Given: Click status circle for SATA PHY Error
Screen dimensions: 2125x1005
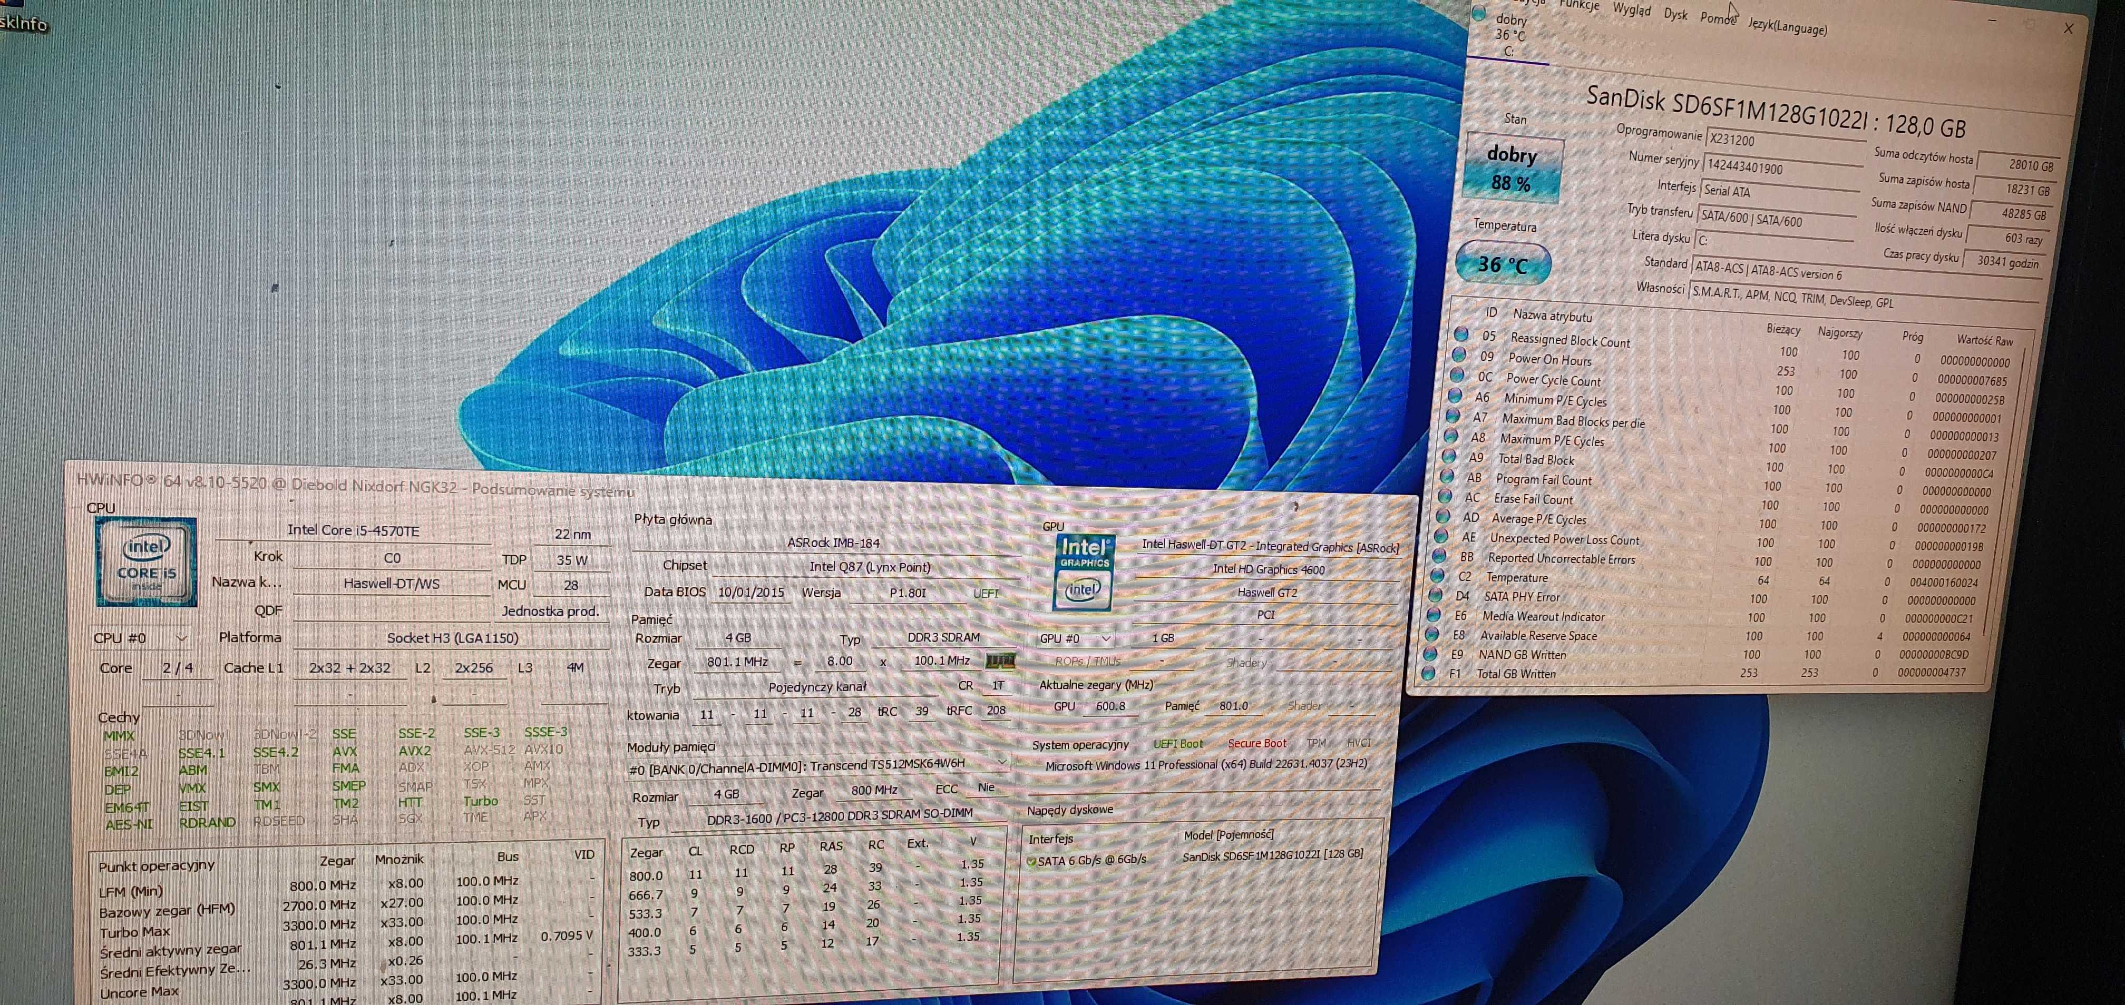Looking at the screenshot, I should click(1436, 595).
